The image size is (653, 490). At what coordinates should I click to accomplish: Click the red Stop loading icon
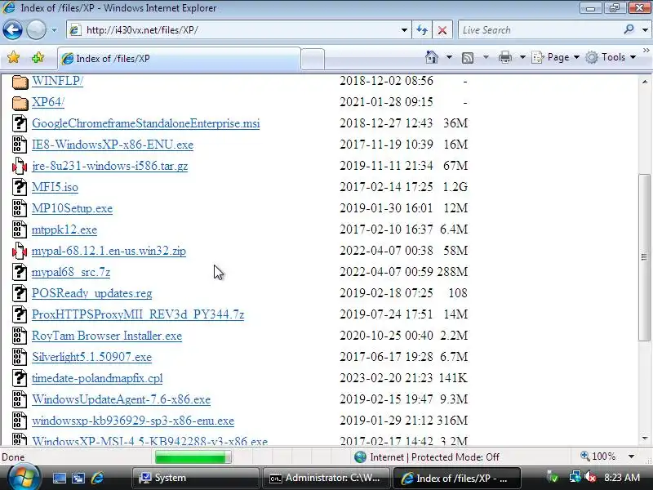pyautogui.click(x=442, y=30)
